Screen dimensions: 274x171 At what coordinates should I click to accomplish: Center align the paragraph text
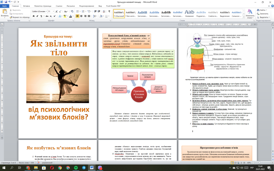[81, 16]
